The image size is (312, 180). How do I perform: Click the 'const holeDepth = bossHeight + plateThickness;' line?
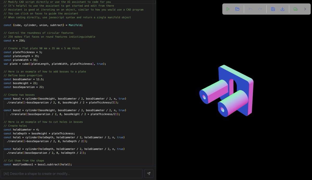(x=39, y=133)
